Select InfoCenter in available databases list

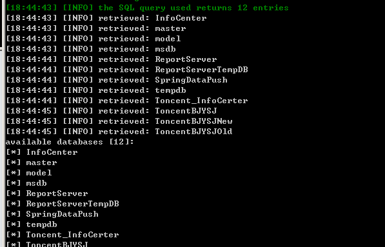(52, 152)
